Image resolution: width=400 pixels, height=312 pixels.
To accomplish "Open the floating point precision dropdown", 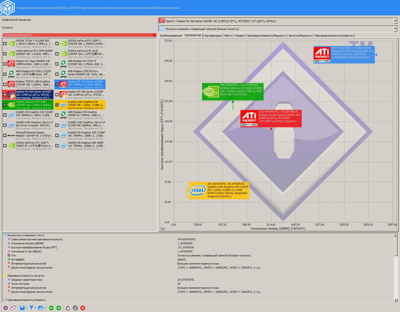I will pyautogui.click(x=395, y=29).
